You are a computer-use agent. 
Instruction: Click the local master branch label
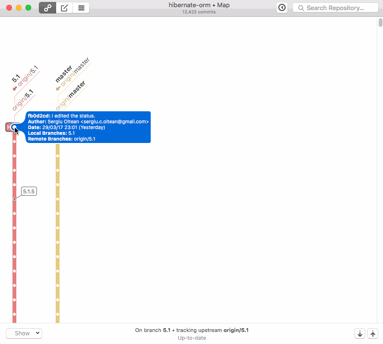63,74
